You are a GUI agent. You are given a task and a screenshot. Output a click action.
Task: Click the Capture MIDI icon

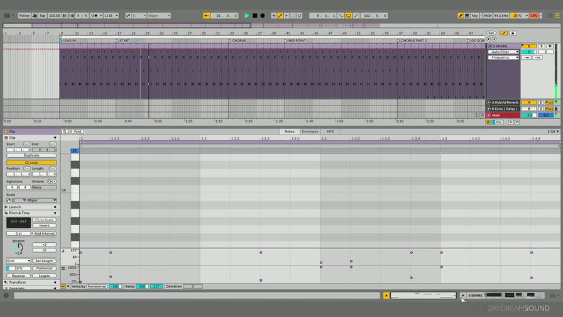point(293,16)
